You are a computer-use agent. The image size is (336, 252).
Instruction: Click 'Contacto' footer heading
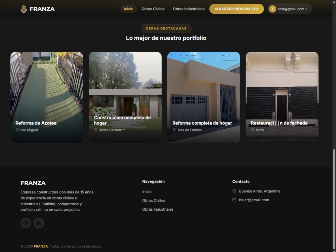pyautogui.click(x=241, y=181)
